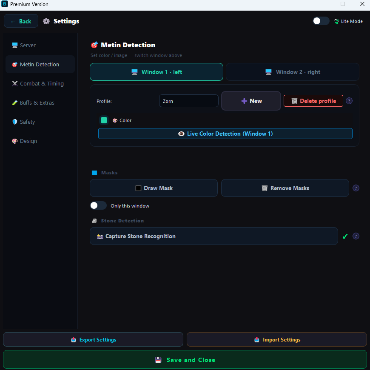The width and height of the screenshot is (370, 370).
Task: Click the Buffs potion icon in sidebar
Action: [15, 102]
